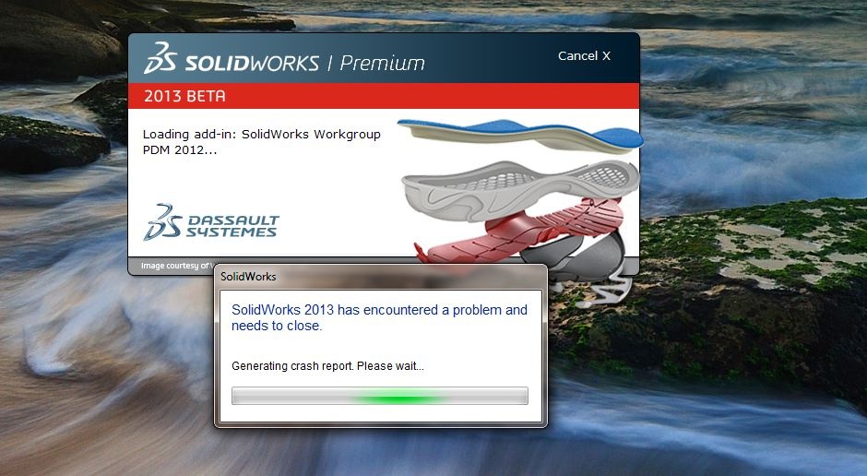Select the red outsole tread image
Viewport: 867px width, 476px height.
tap(520, 229)
